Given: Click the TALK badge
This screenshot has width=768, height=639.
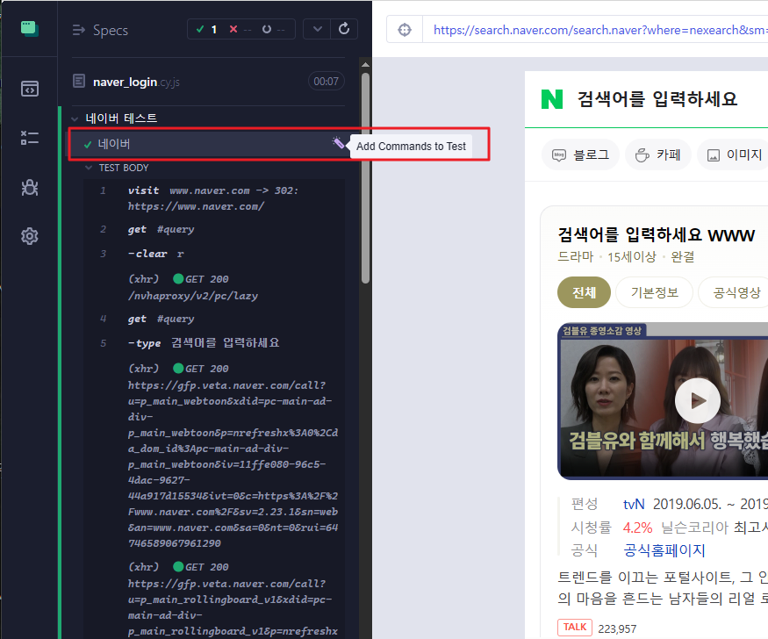Looking at the screenshot, I should [x=575, y=628].
